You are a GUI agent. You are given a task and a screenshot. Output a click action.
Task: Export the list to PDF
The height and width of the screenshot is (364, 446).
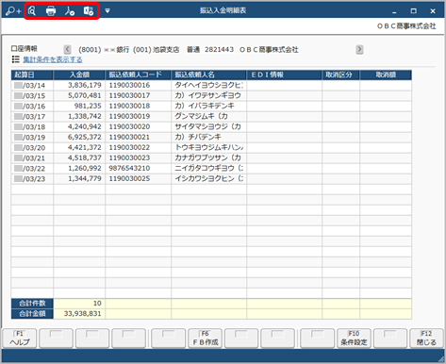click(70, 11)
